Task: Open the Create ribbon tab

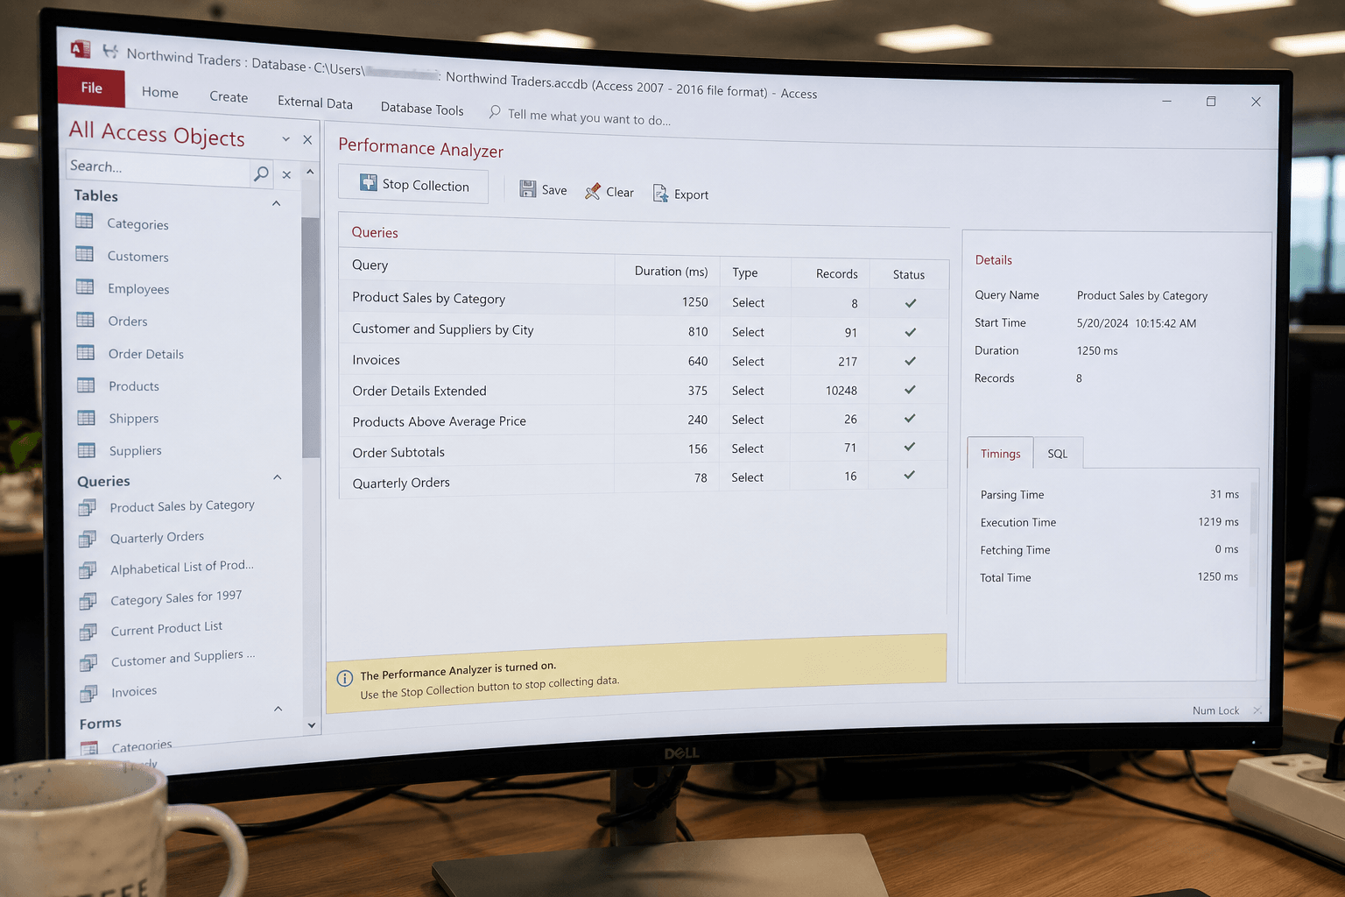Action: [229, 96]
